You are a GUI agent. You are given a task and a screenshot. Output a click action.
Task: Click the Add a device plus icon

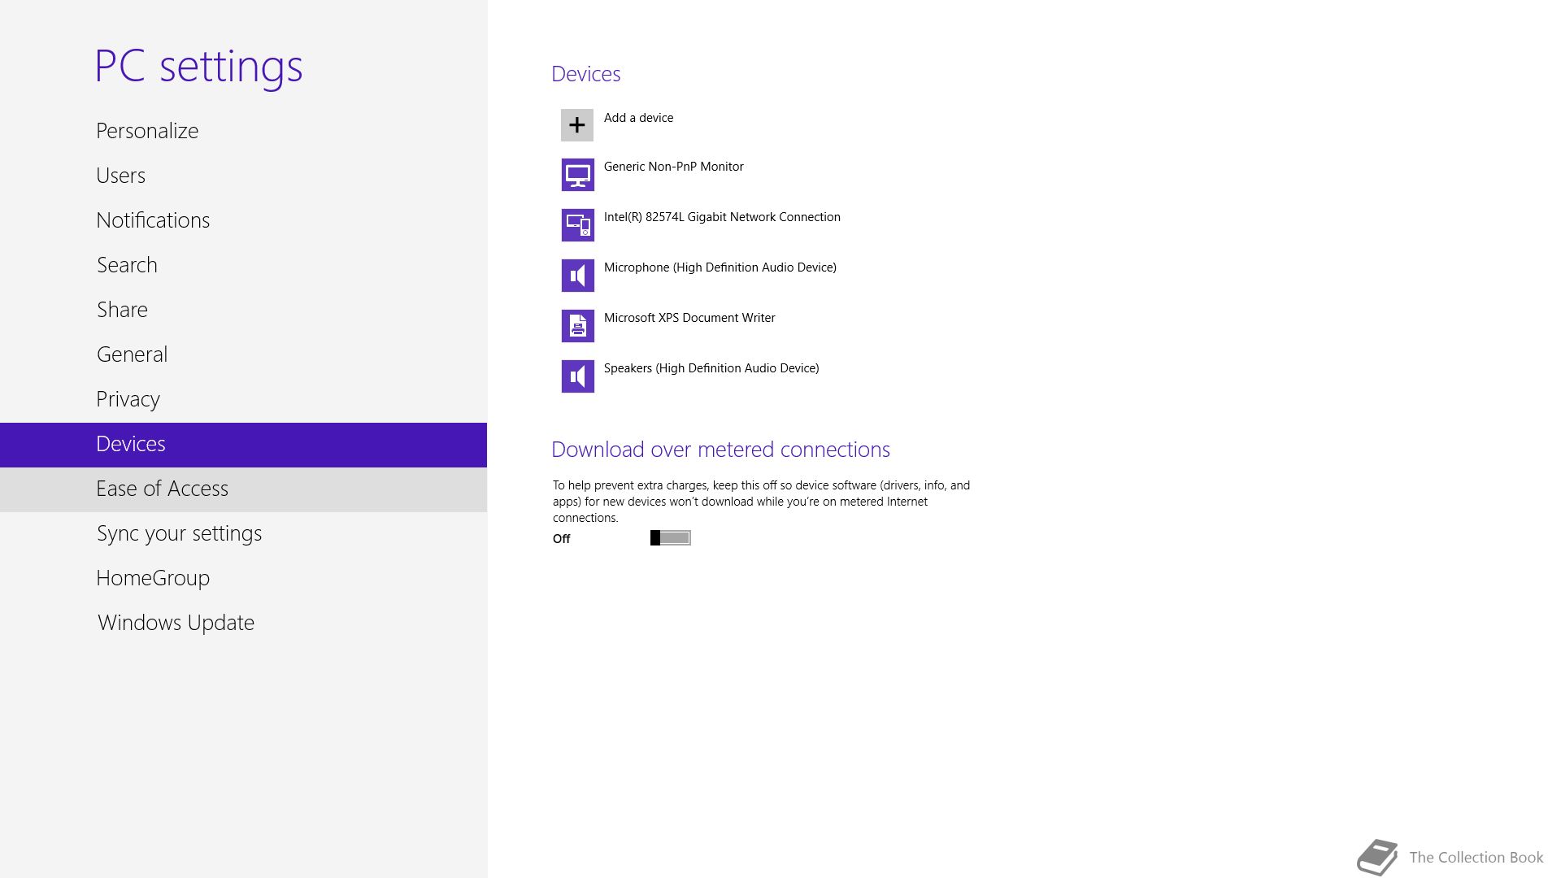click(577, 125)
